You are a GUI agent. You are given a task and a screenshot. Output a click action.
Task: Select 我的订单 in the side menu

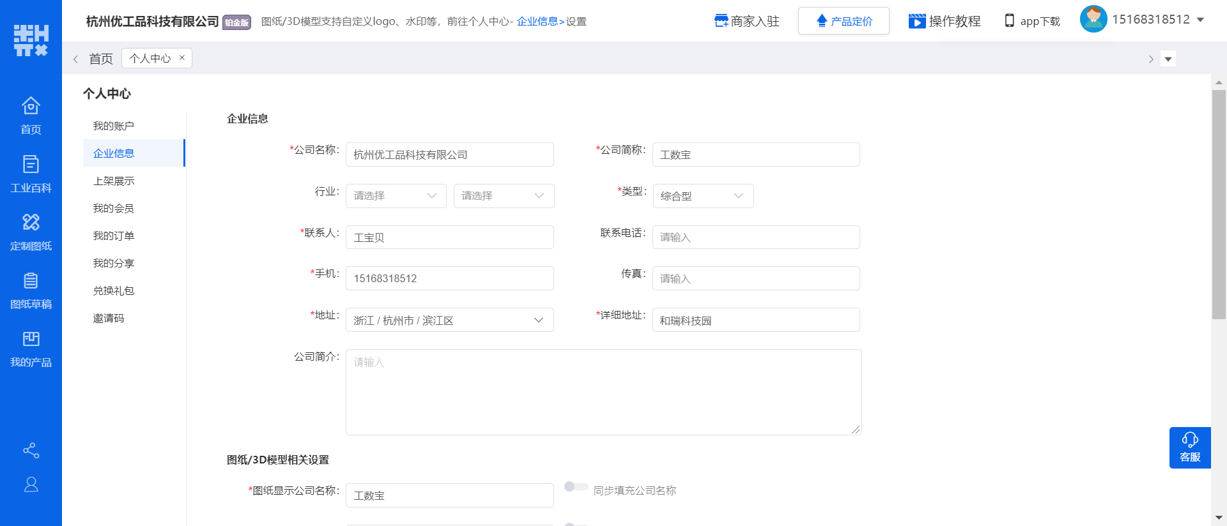pyautogui.click(x=114, y=236)
